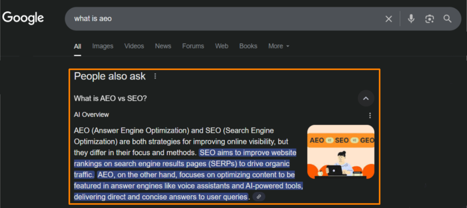The height and width of the screenshot is (208, 467).
Task: Select the All results tab
Action: point(78,46)
